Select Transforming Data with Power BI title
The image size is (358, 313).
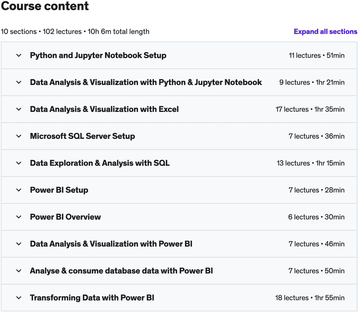click(92, 298)
